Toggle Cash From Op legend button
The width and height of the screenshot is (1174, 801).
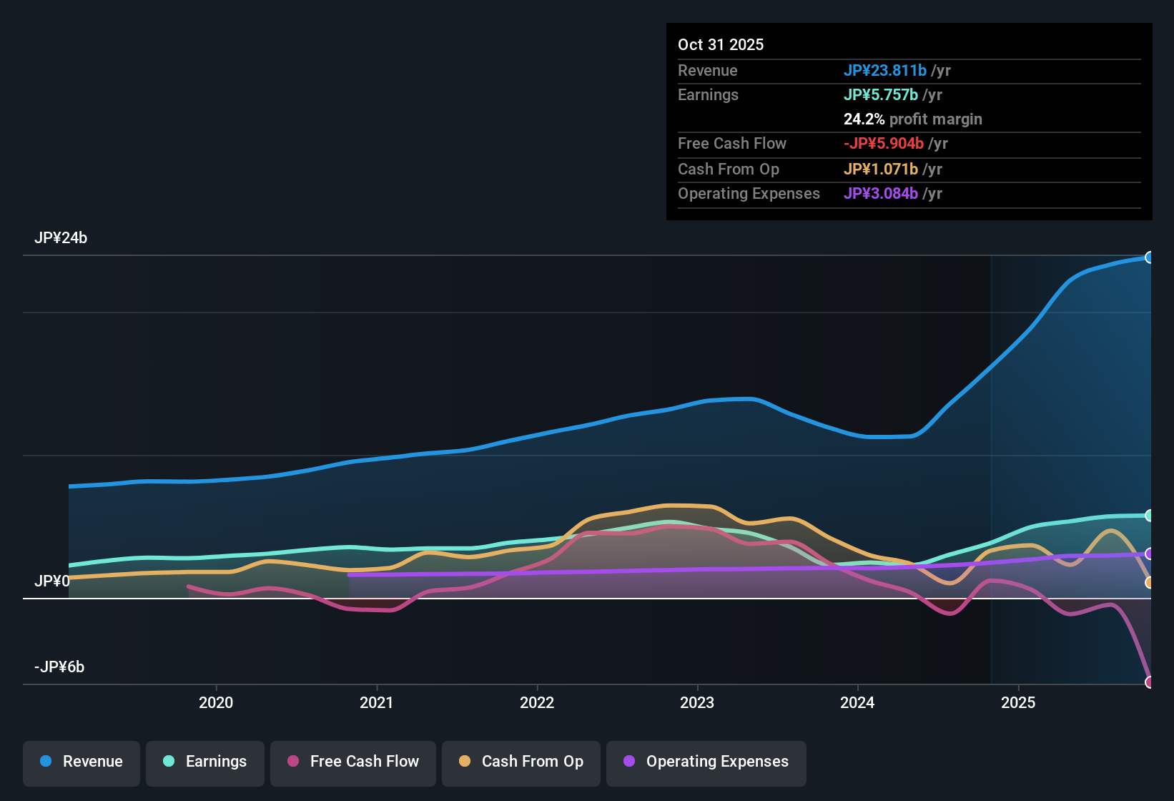(521, 762)
